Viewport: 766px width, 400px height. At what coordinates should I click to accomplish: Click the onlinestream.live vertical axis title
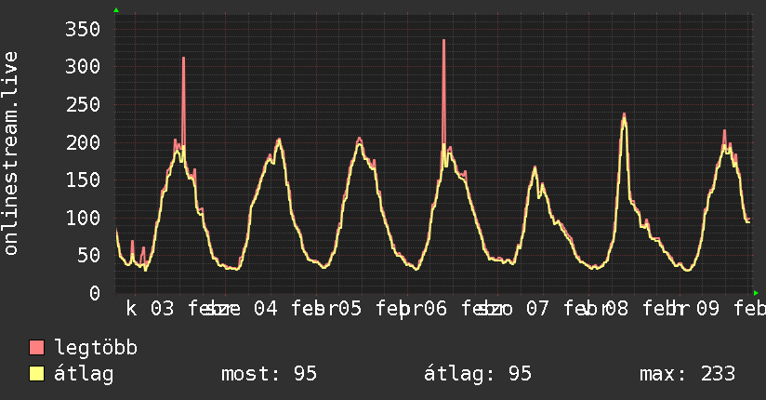pos(10,153)
